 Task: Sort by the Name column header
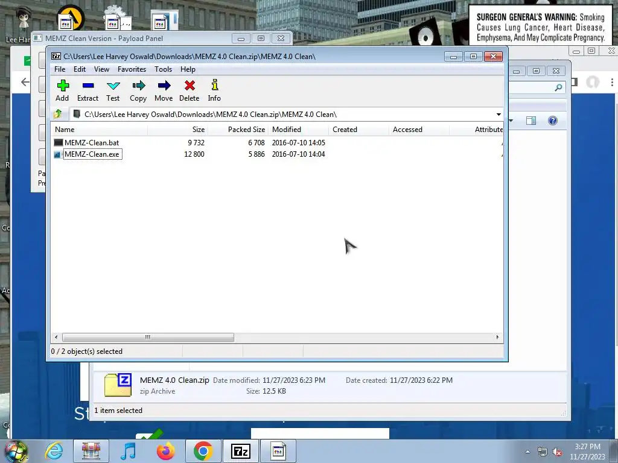coord(100,130)
